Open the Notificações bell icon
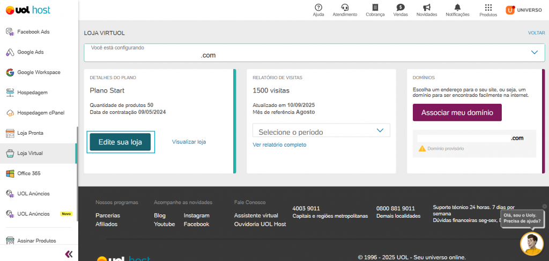The width and height of the screenshot is (549, 261). pyautogui.click(x=457, y=7)
